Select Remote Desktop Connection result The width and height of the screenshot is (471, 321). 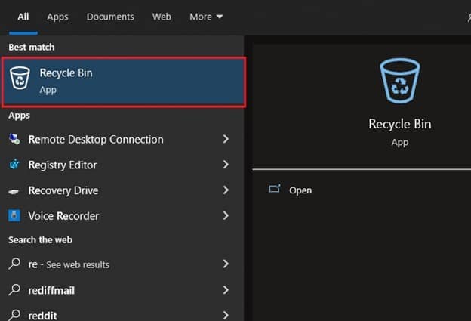click(x=122, y=139)
